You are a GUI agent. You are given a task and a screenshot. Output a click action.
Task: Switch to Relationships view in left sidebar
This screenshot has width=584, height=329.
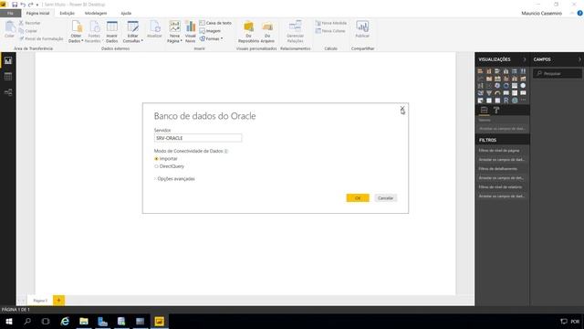coord(8,92)
